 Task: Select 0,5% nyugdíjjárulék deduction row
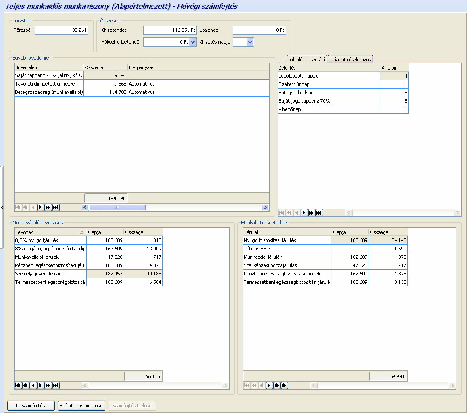(88, 240)
